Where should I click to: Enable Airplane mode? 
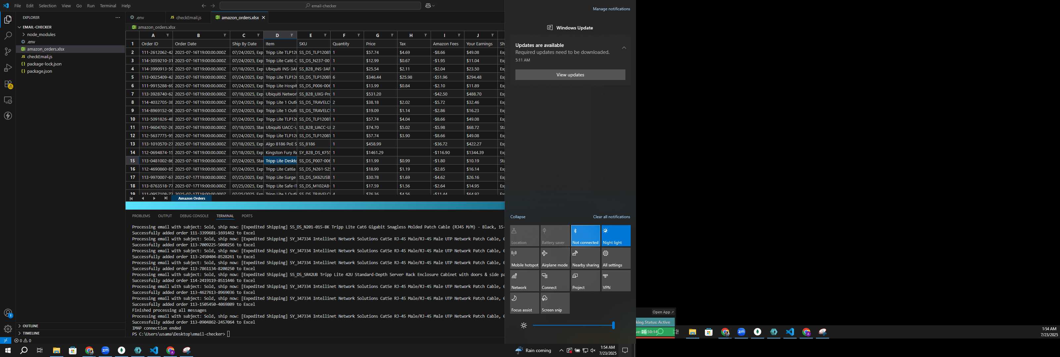pos(555,258)
